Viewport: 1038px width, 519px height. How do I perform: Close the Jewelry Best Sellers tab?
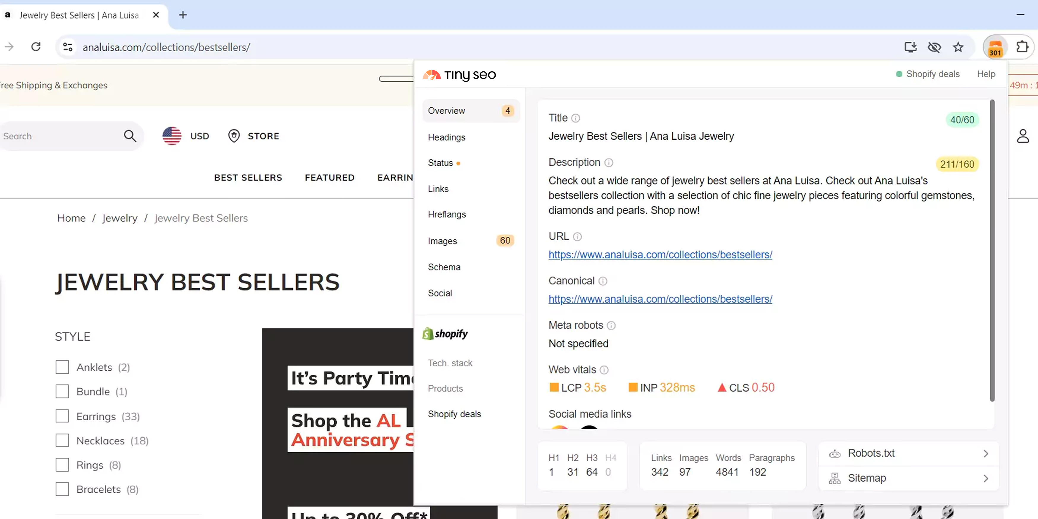[156, 15]
